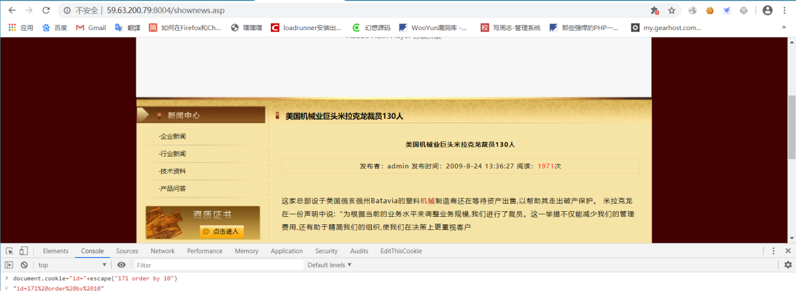Activate the DevTools inspect element tool
This screenshot has width=796, height=291.
point(9,251)
